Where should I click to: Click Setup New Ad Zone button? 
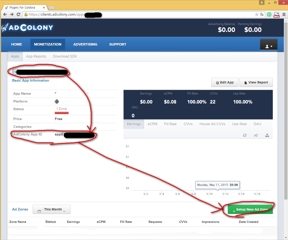250,209
